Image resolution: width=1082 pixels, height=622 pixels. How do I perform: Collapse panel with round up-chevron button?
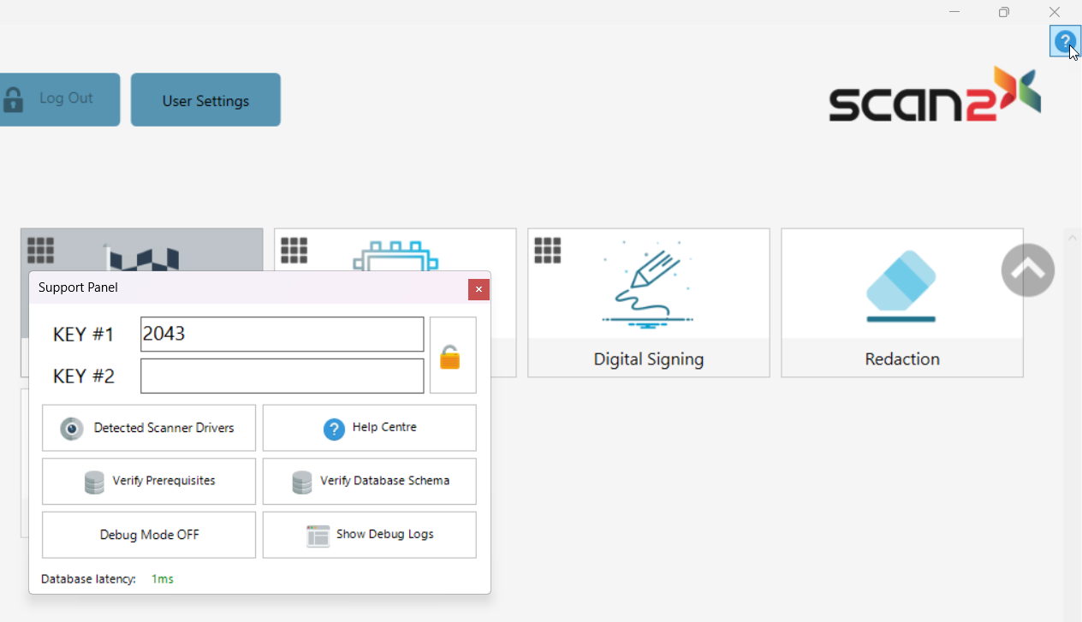tap(1027, 270)
